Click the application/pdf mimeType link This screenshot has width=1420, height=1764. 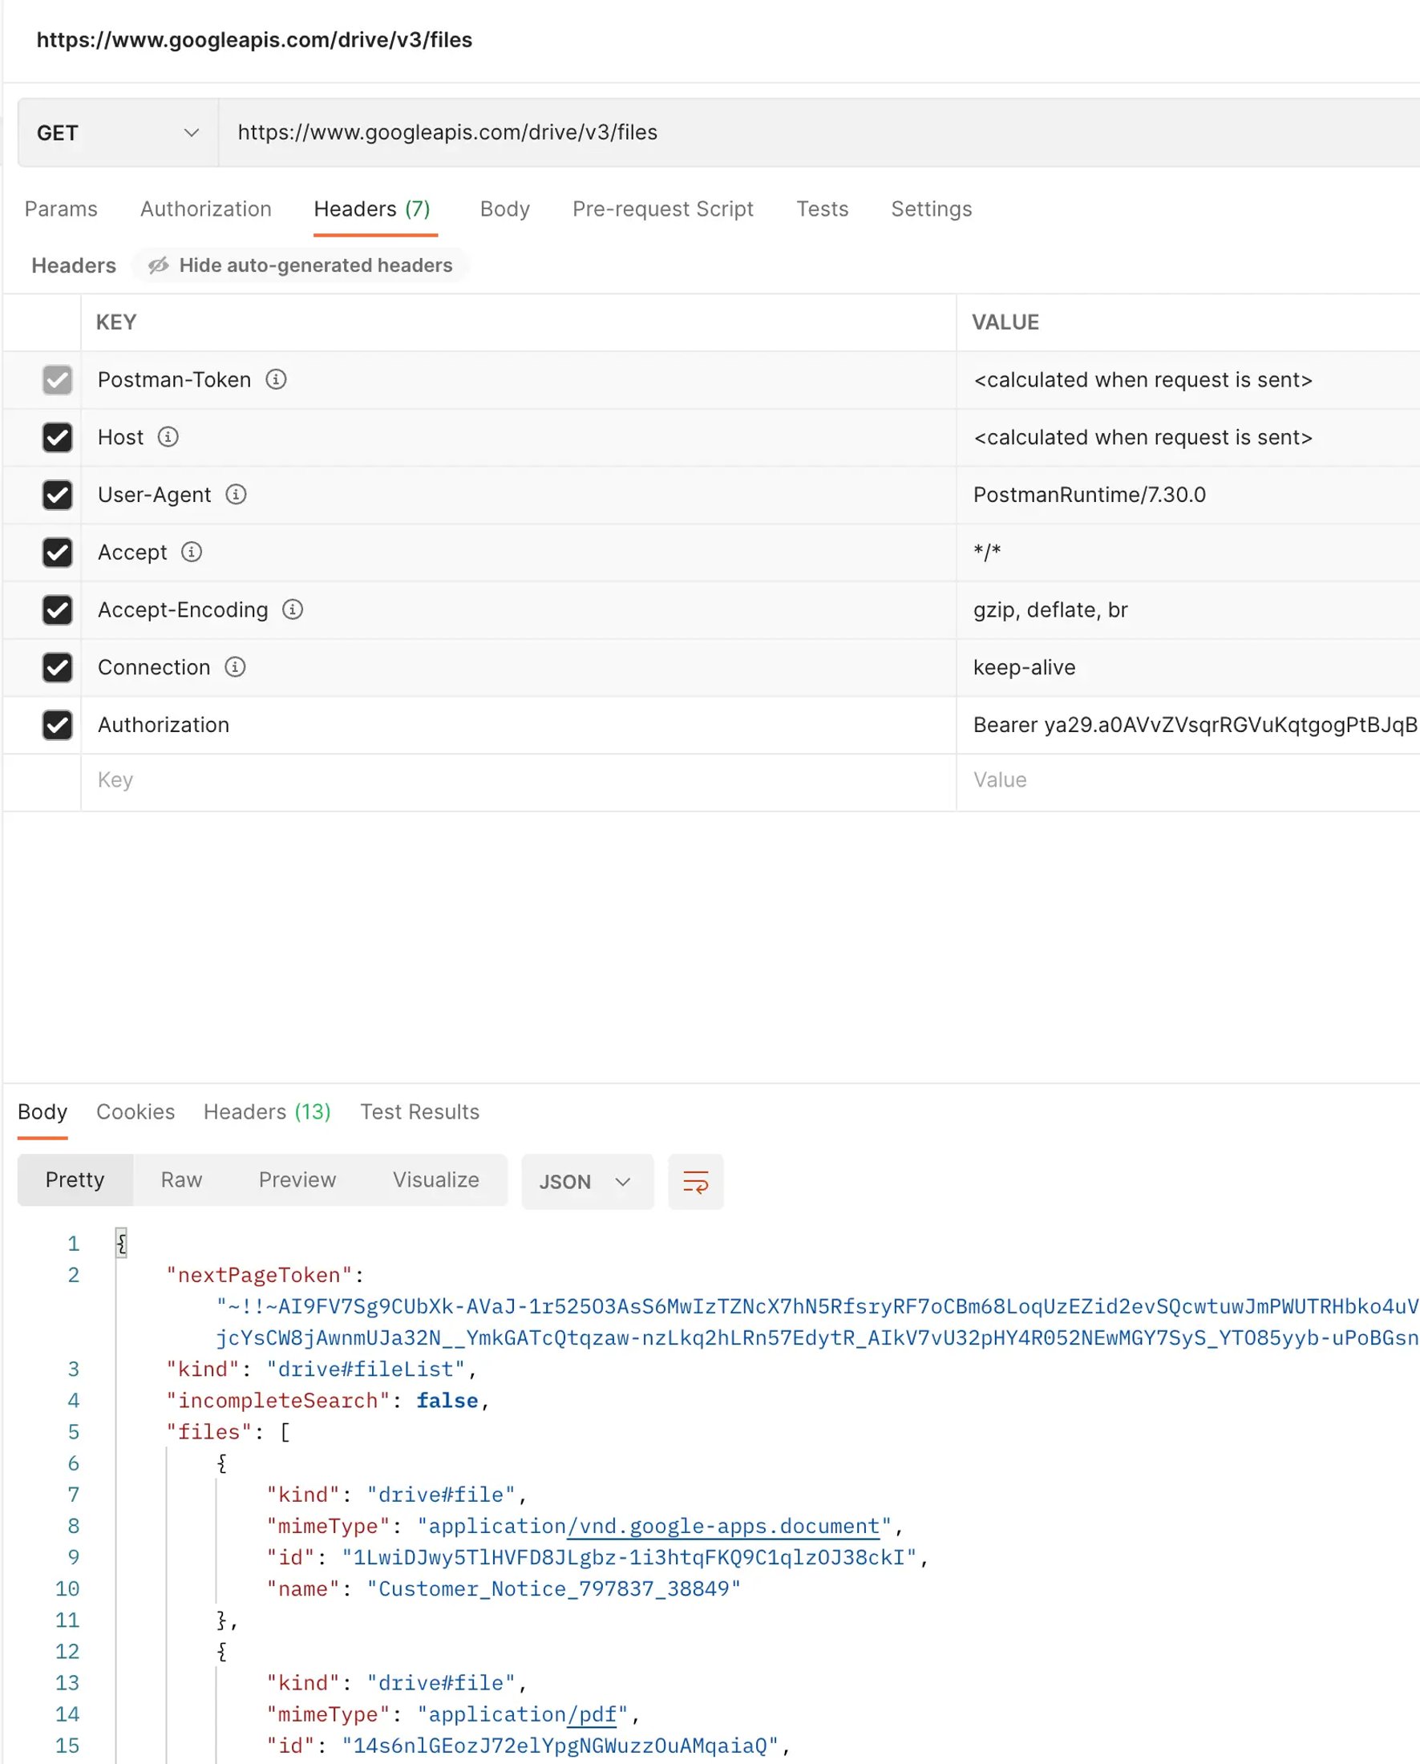point(593,1714)
